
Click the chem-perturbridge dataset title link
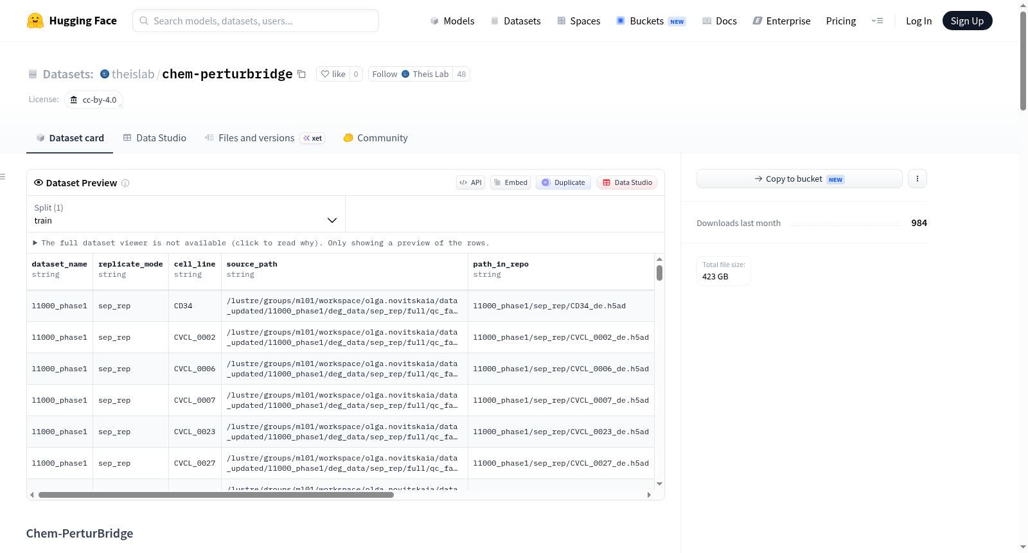[227, 74]
